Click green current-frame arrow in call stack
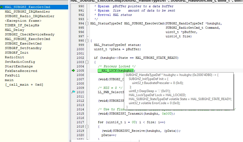The height and width of the screenshot is (142, 243). [x=2, y=7]
